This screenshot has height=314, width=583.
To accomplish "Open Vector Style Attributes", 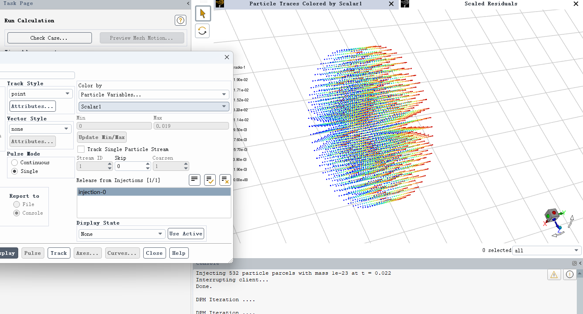I will [x=33, y=141].
